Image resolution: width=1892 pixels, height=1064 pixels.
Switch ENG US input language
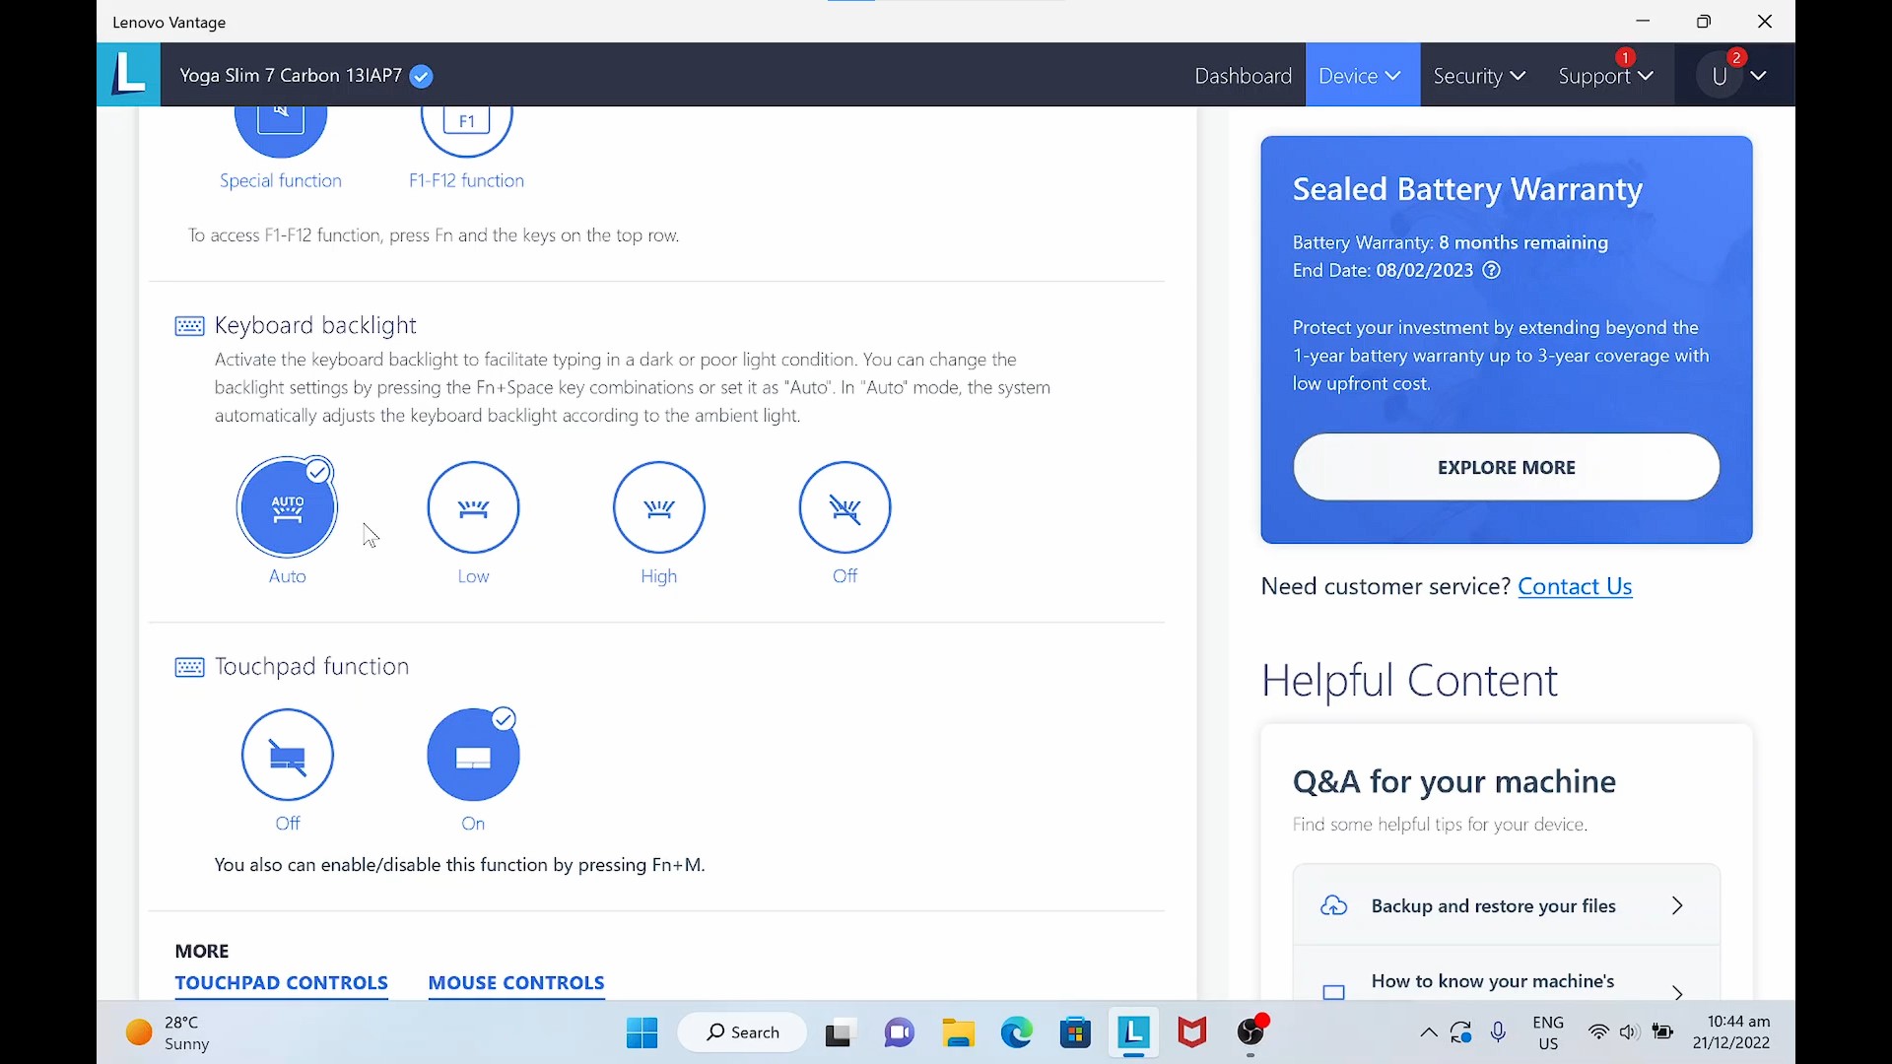click(1548, 1032)
